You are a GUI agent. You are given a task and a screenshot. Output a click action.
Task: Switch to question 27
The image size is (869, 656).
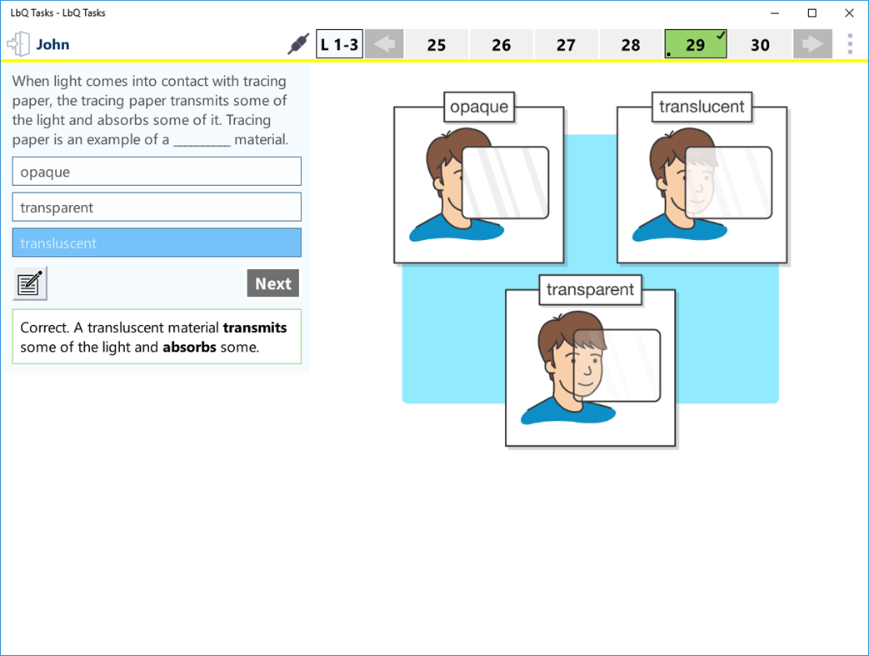coord(566,43)
